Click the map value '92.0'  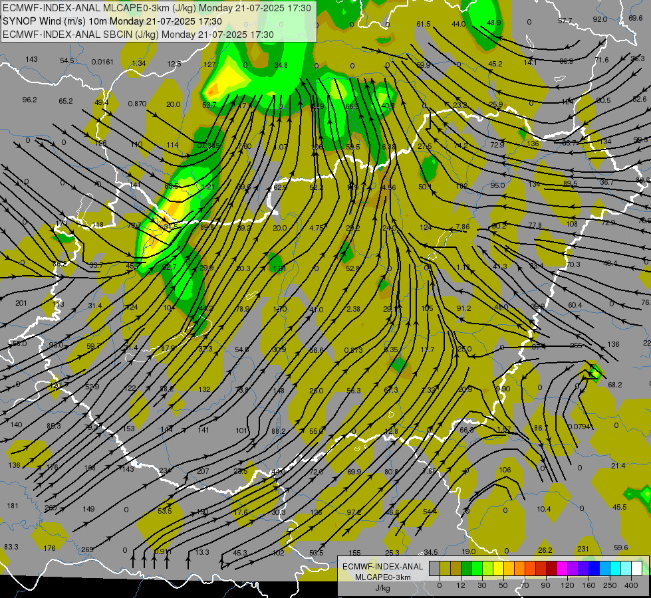pyautogui.click(x=600, y=19)
